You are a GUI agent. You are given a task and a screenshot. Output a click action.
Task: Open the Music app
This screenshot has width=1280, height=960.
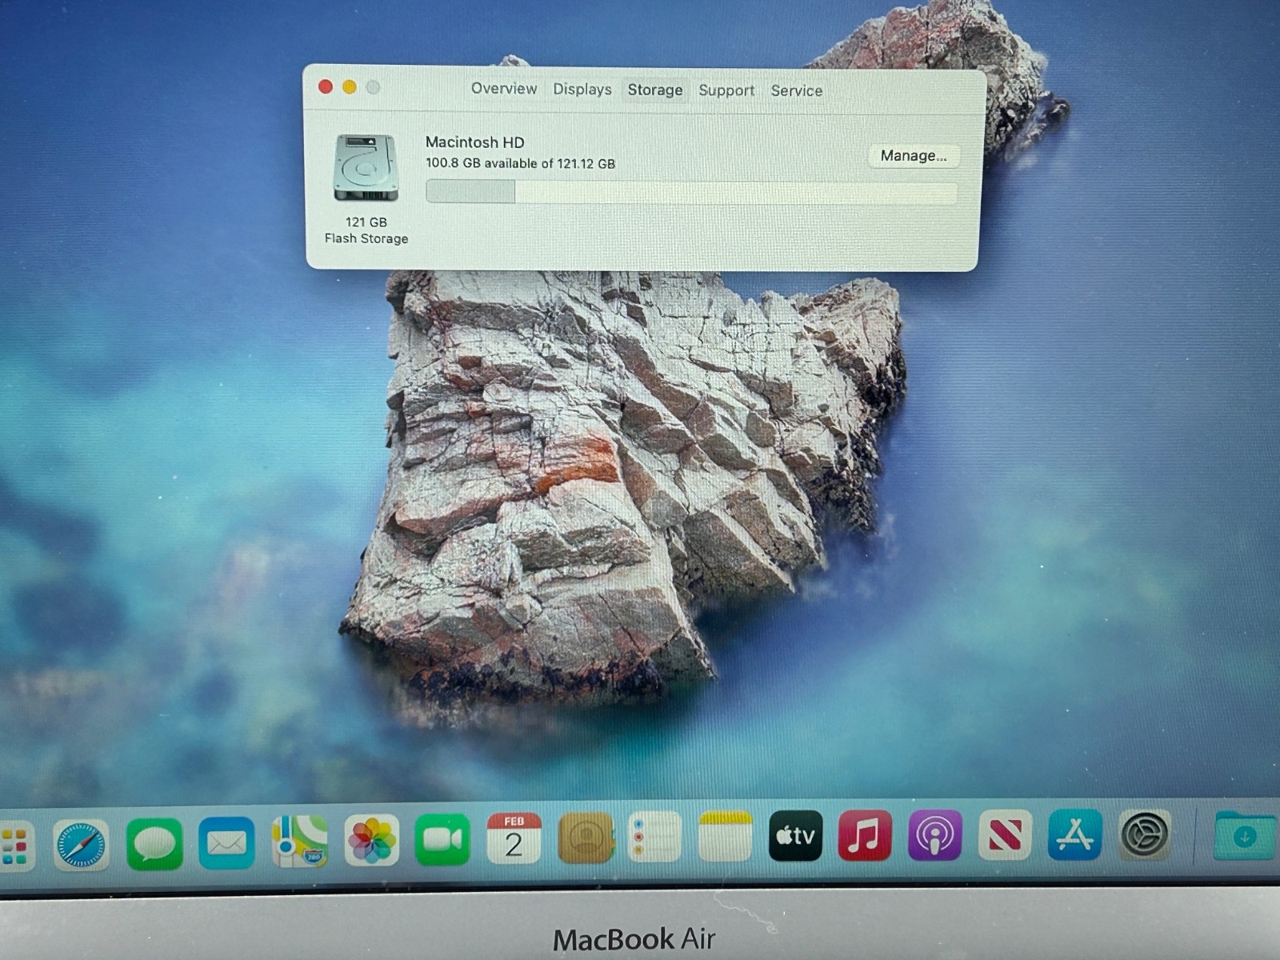(x=865, y=835)
